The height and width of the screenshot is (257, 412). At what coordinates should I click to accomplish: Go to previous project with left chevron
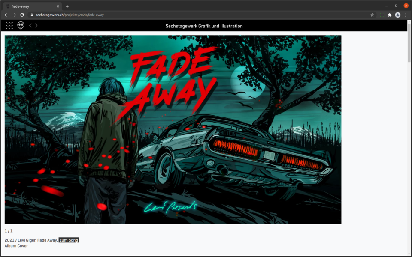[x=30, y=25]
